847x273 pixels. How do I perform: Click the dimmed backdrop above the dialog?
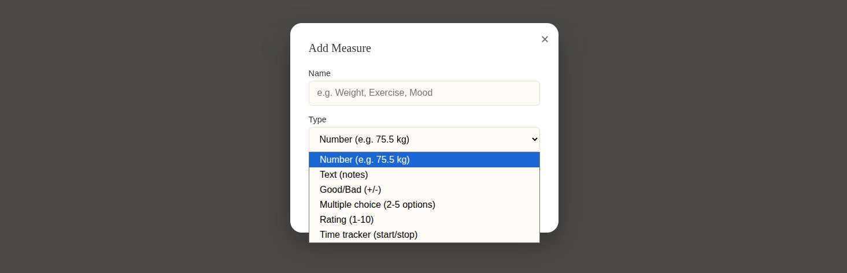pos(424,10)
